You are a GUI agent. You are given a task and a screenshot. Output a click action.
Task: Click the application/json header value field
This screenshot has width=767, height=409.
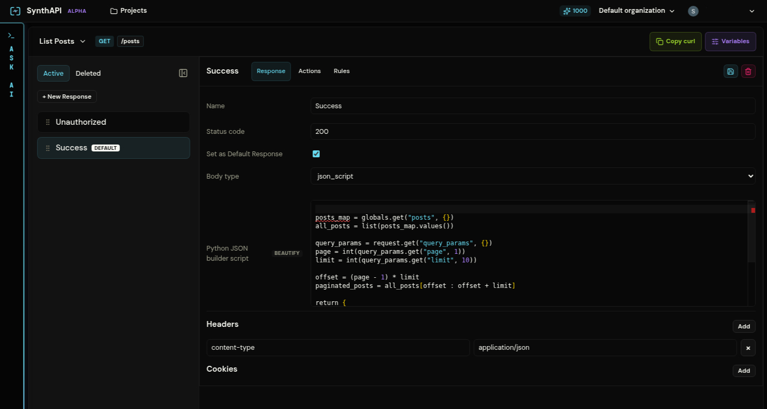click(605, 348)
